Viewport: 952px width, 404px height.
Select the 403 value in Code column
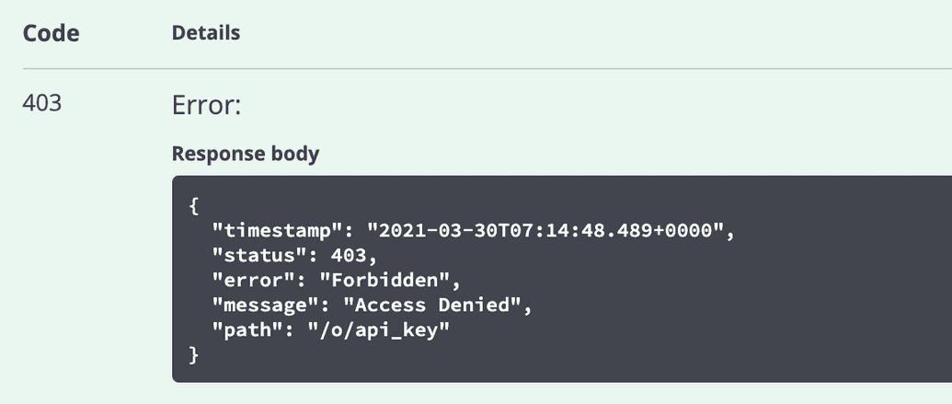(42, 103)
